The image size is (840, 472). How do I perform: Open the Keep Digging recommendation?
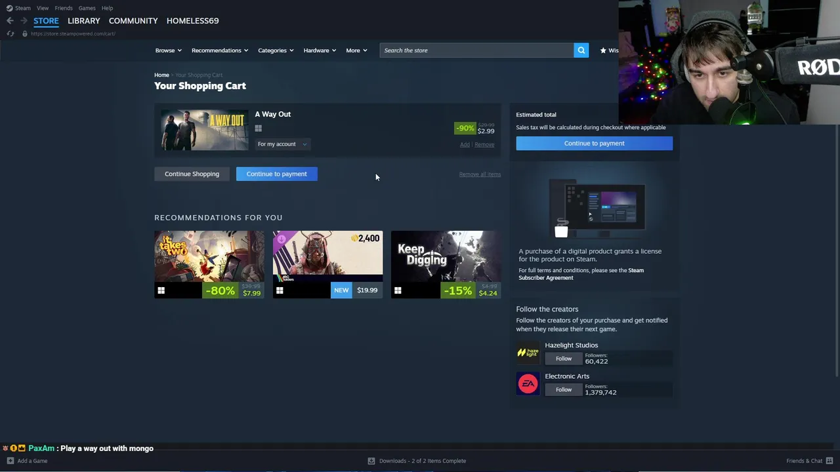point(446,264)
